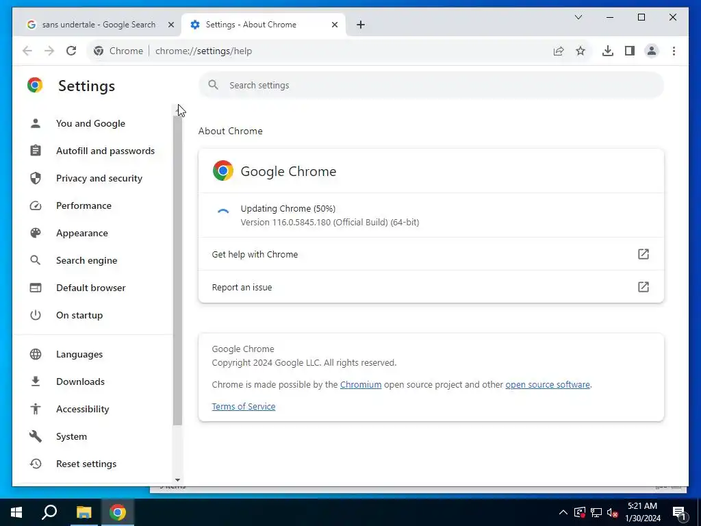Click the Chrome site info icon in address bar
This screenshot has height=526, width=701.
pyautogui.click(x=99, y=51)
